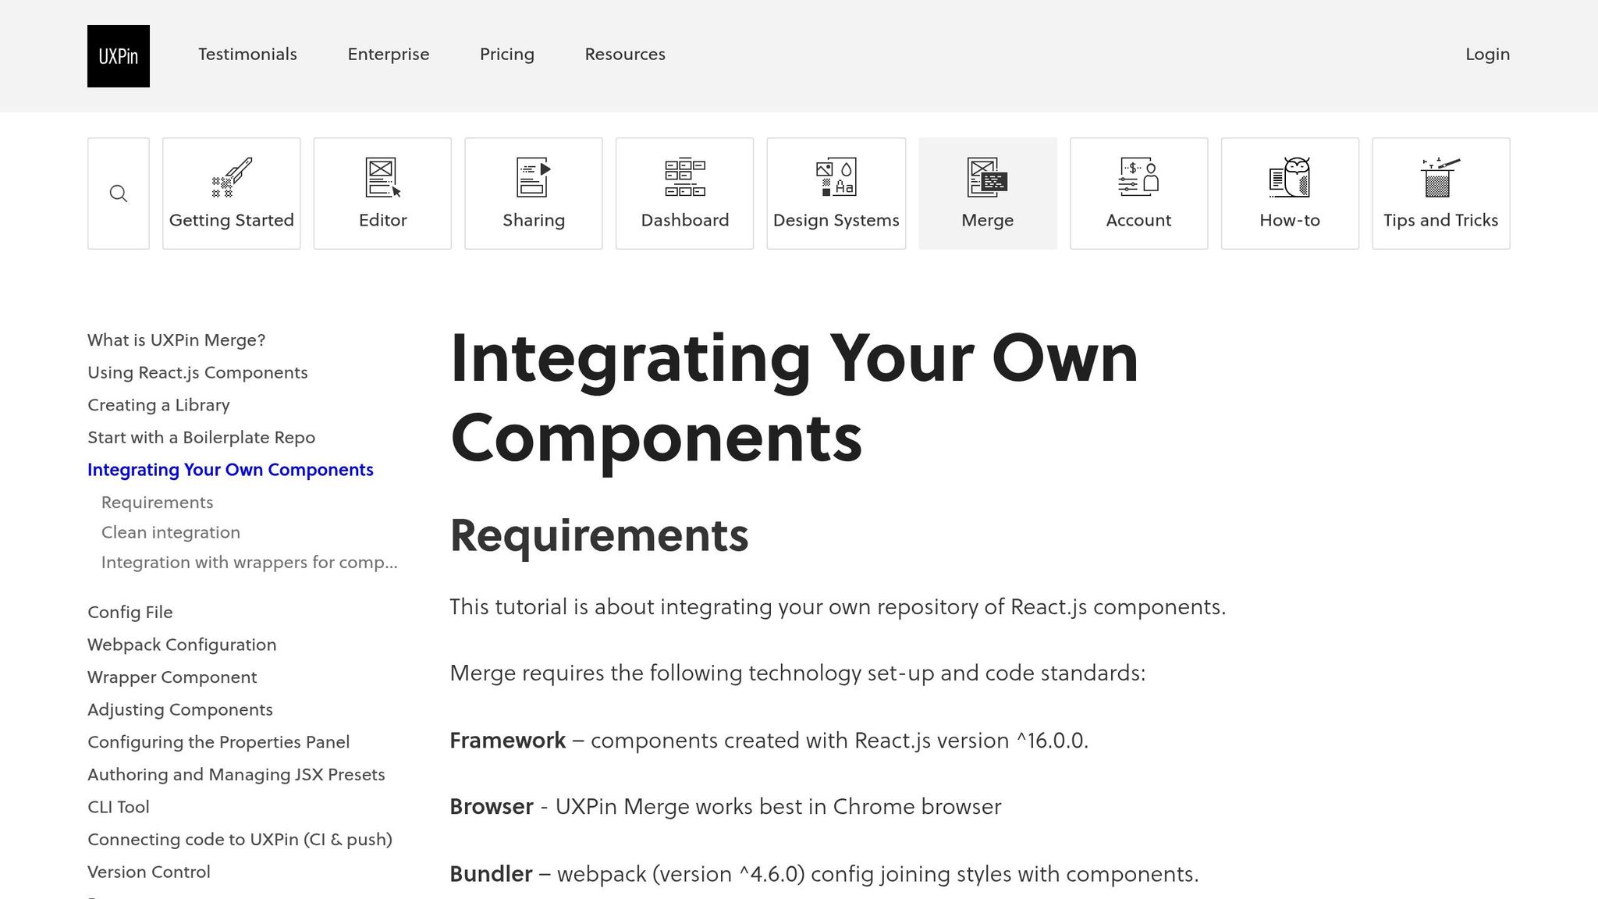
Task: Jump to the Requirements subsection link
Action: point(157,503)
